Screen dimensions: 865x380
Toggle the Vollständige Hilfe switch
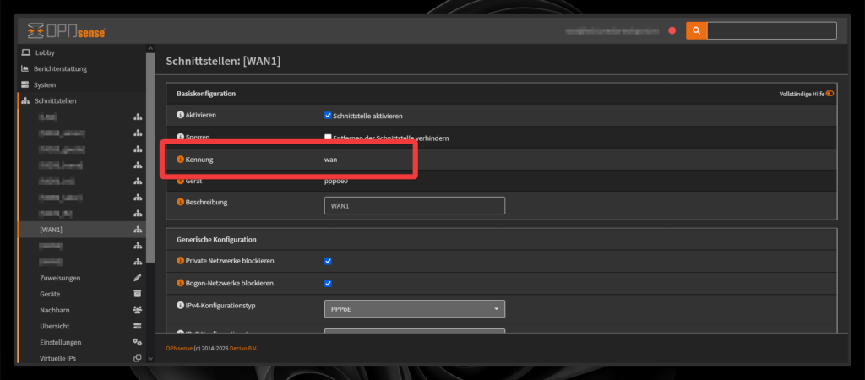click(830, 94)
